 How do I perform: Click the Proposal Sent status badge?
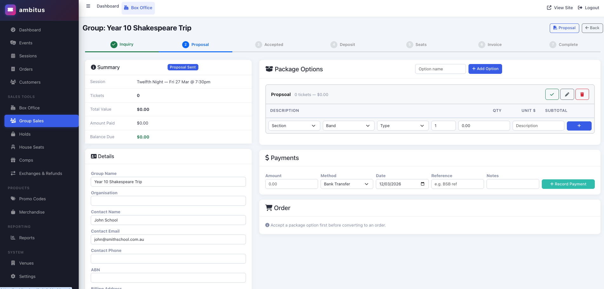pyautogui.click(x=183, y=67)
